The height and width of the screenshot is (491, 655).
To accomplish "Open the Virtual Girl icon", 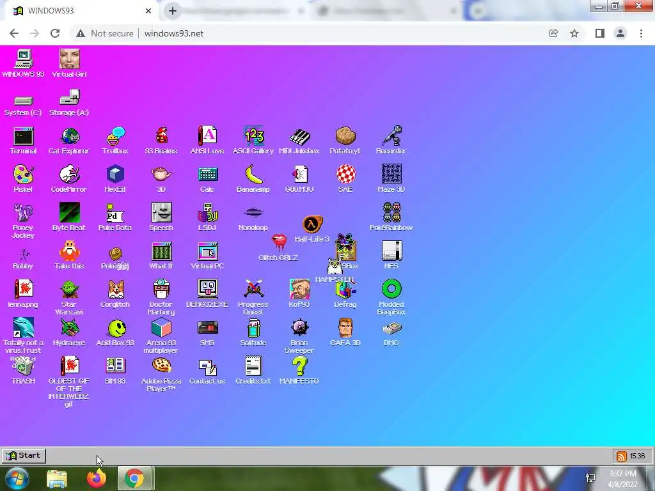I will tap(69, 59).
